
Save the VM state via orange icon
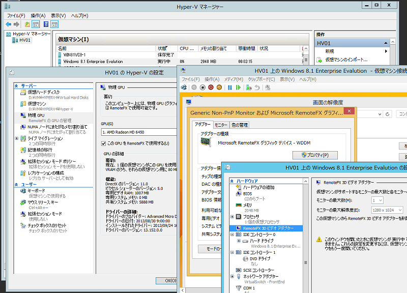click(x=219, y=87)
